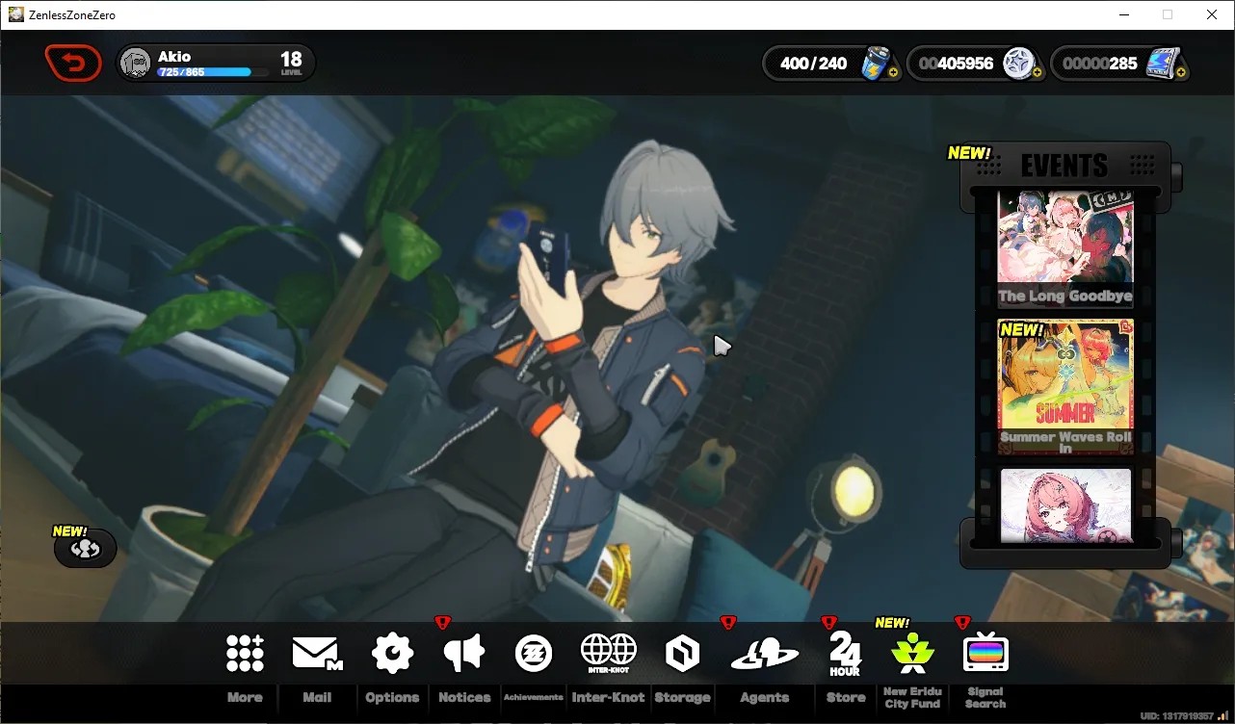The image size is (1235, 724).
Task: Open the pink-haired character event thumbnail
Action: [1065, 505]
